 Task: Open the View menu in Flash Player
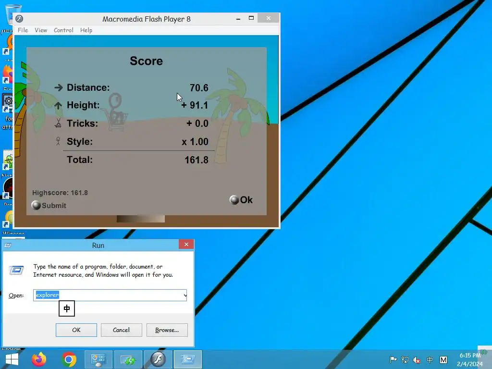coord(41,30)
